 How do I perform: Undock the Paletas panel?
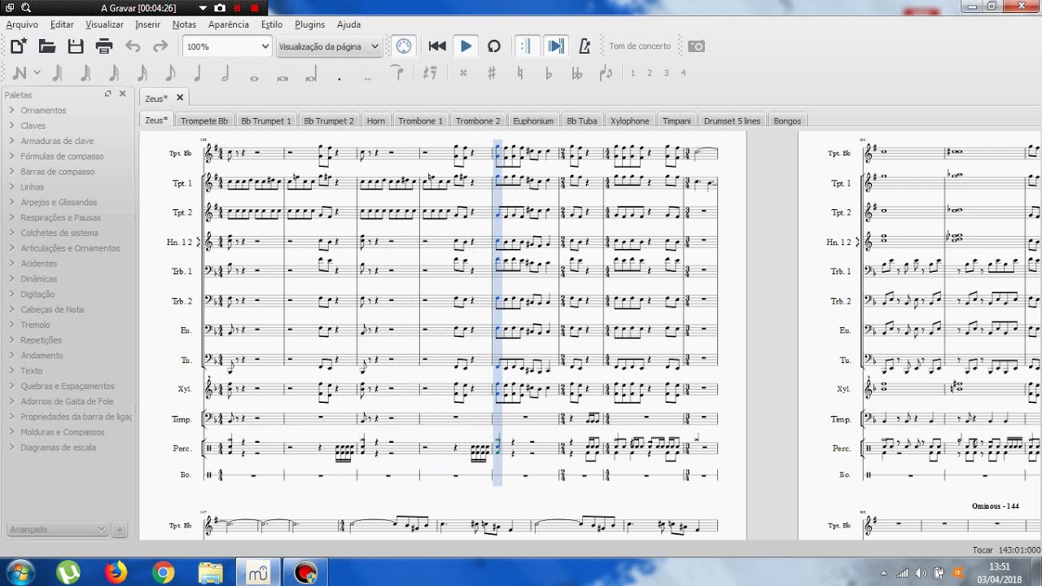point(107,94)
